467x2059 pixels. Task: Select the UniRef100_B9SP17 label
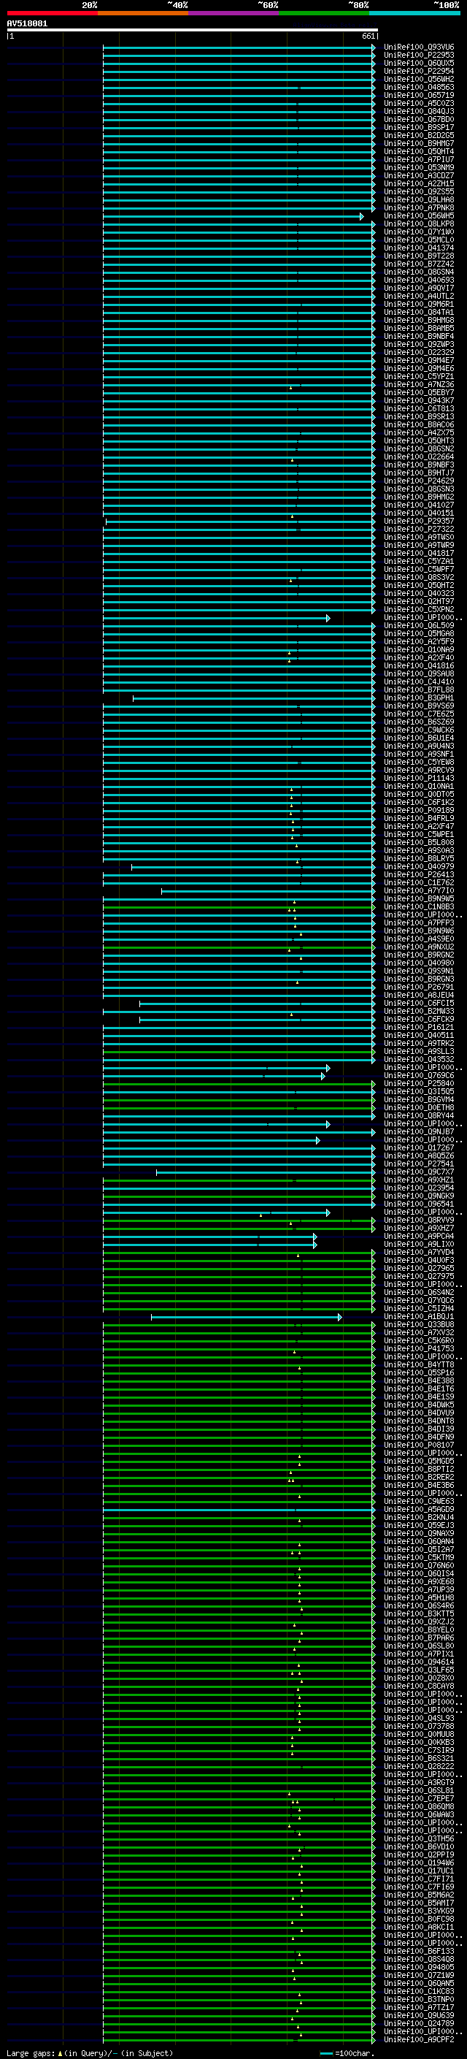click(x=419, y=127)
